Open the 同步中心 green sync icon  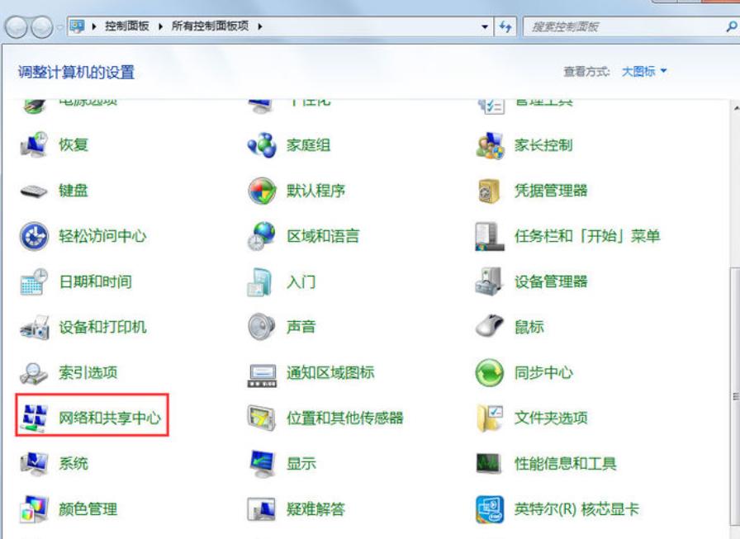[490, 372]
